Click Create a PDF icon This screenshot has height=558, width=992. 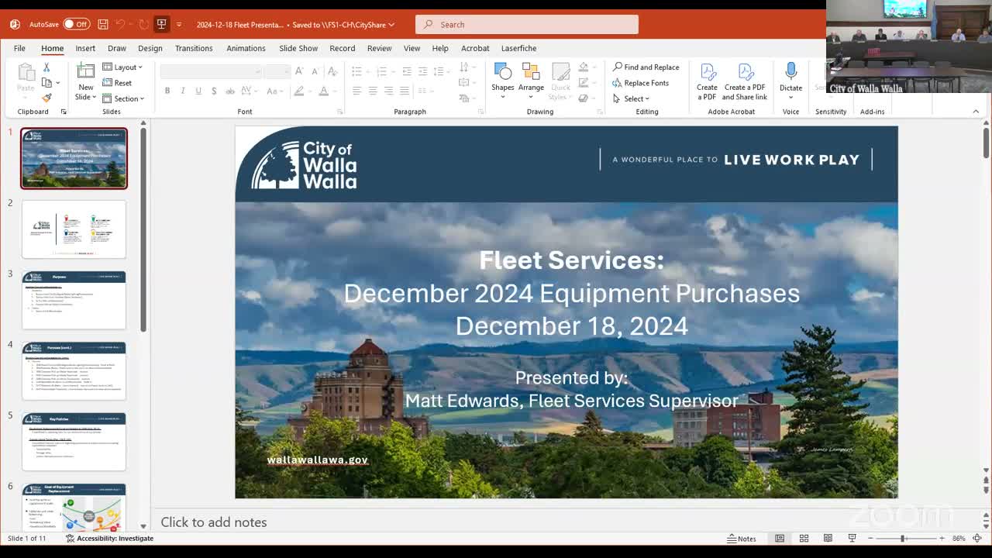(x=707, y=81)
